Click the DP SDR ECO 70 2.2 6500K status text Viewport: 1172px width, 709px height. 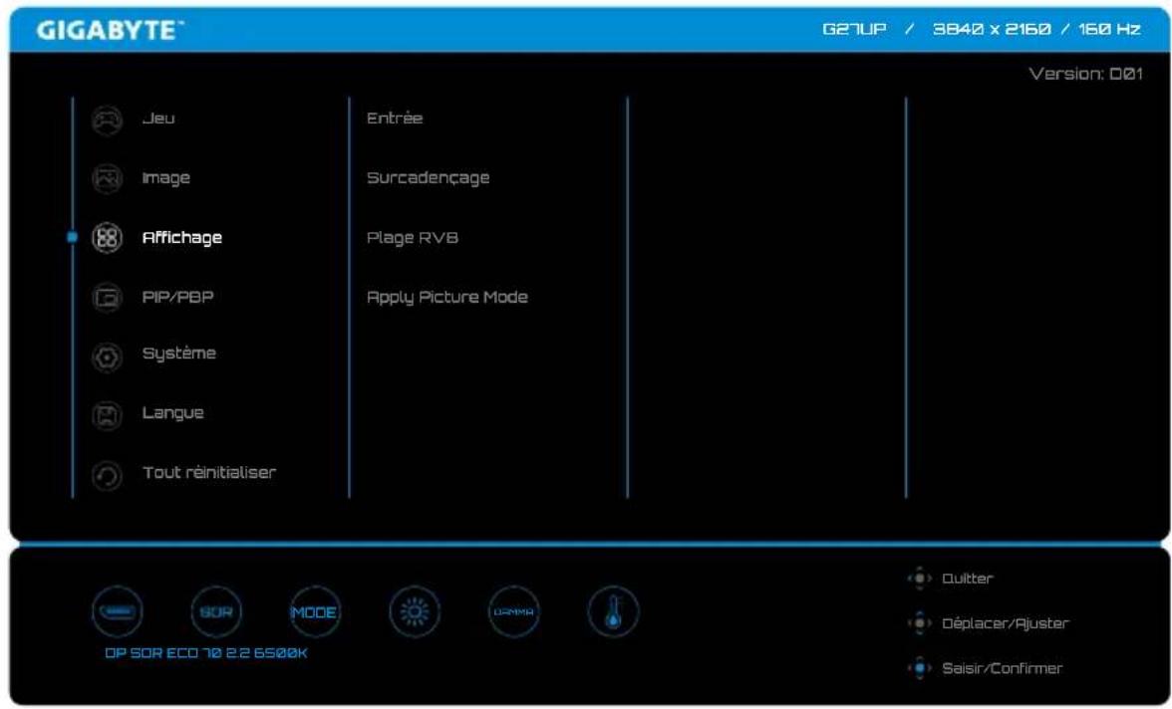coord(206,653)
